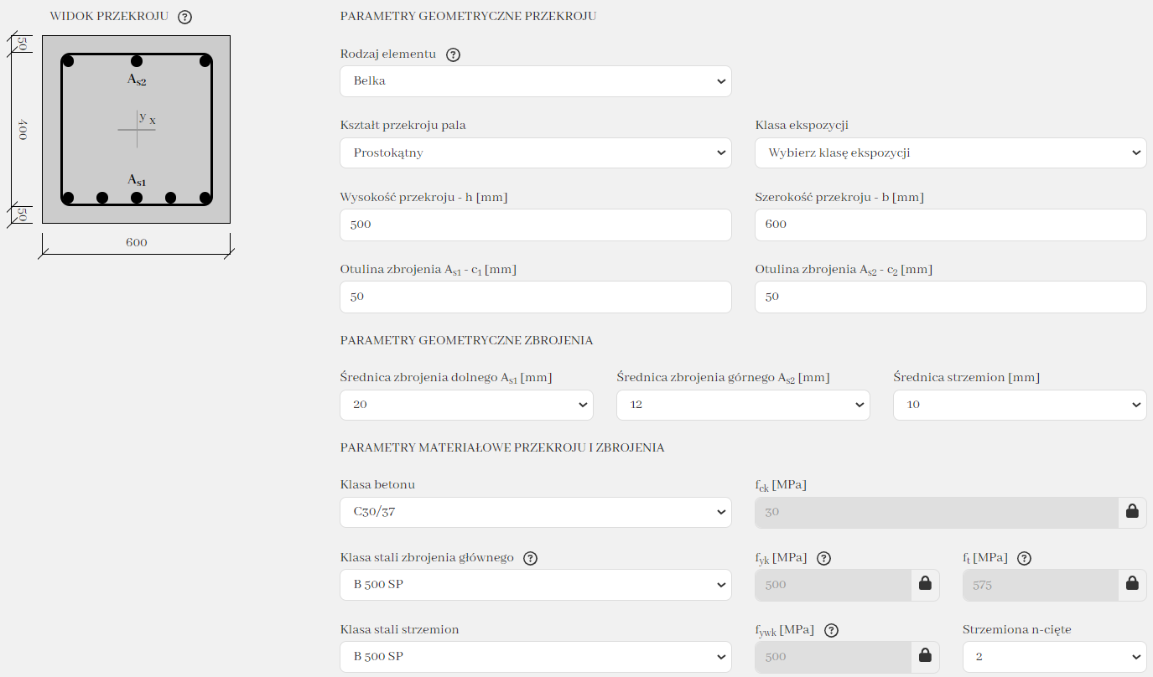Viewport: 1153px width, 677px height.
Task: Click the help icon beside ft [MPa]
Action: click(1024, 559)
